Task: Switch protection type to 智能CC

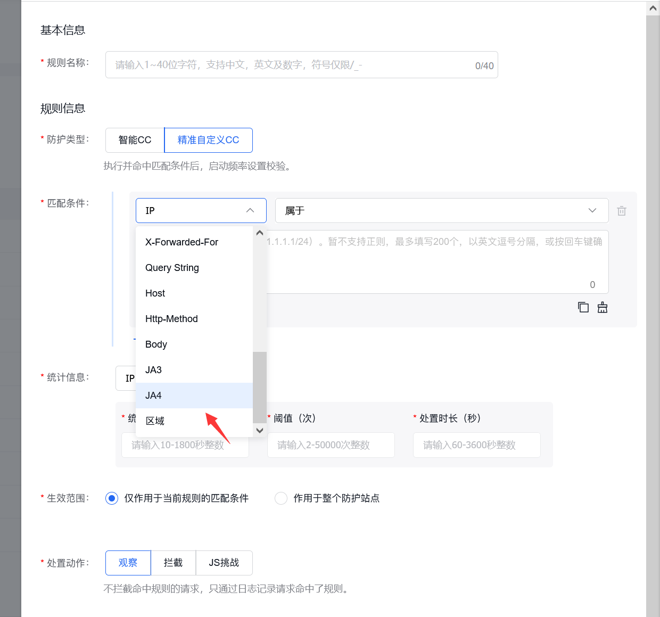Action: coord(134,140)
